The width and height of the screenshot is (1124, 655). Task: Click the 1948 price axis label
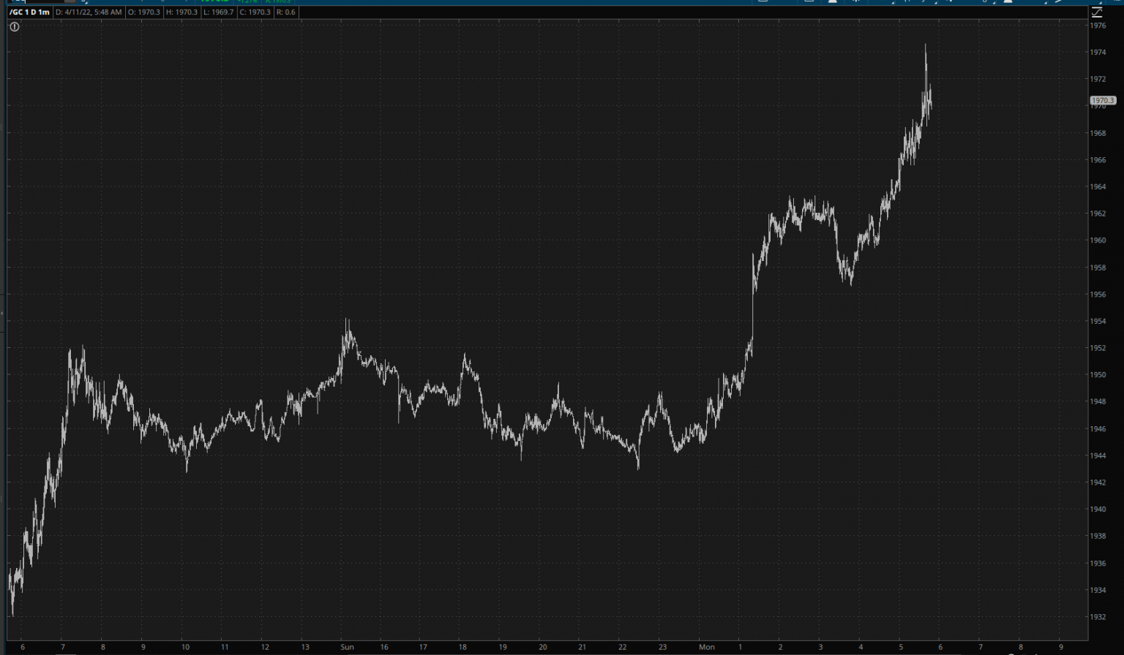click(1098, 402)
